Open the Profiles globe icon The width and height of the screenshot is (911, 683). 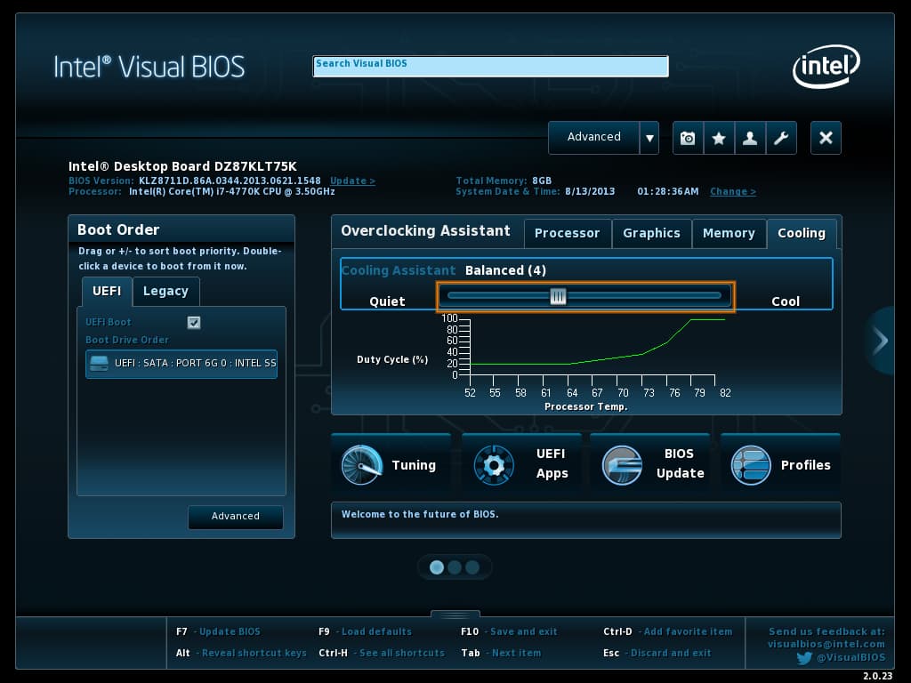point(751,465)
